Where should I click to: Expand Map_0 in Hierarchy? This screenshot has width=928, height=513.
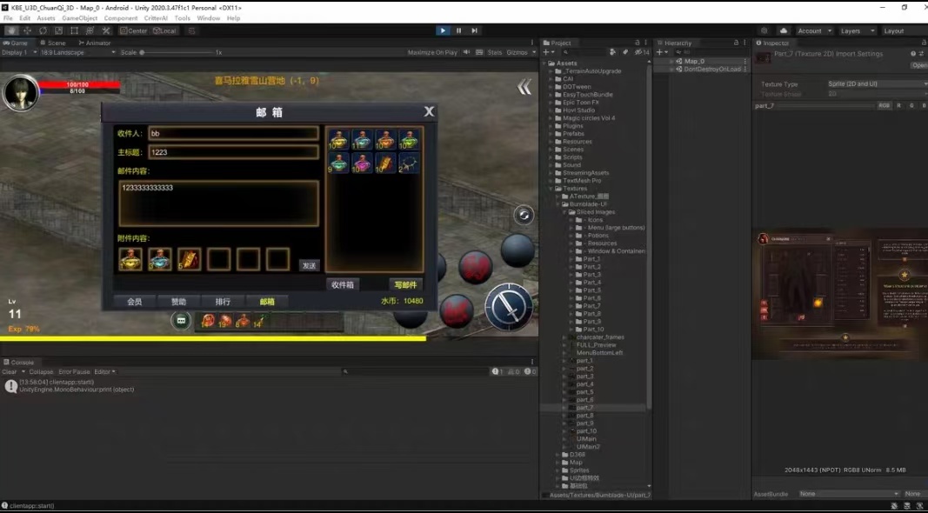[671, 62]
